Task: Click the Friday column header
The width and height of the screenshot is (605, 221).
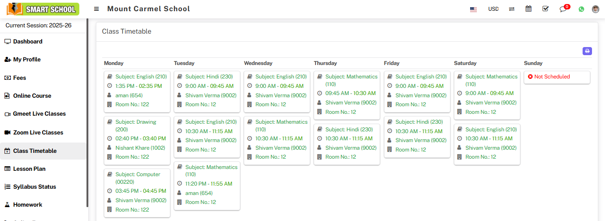Action: [x=392, y=63]
